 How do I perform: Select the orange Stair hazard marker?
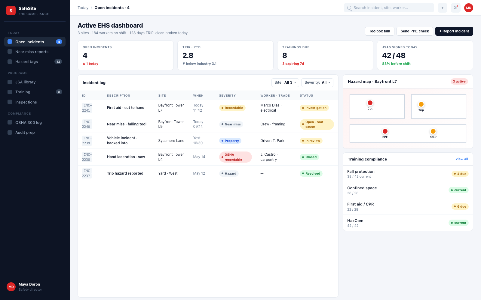(433, 131)
